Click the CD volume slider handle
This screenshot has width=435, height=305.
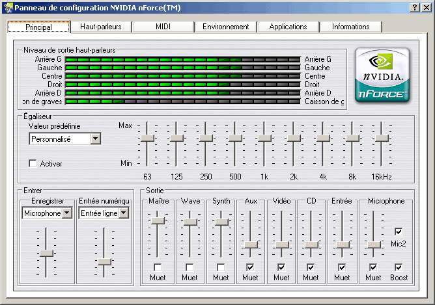pyautogui.click(x=311, y=245)
